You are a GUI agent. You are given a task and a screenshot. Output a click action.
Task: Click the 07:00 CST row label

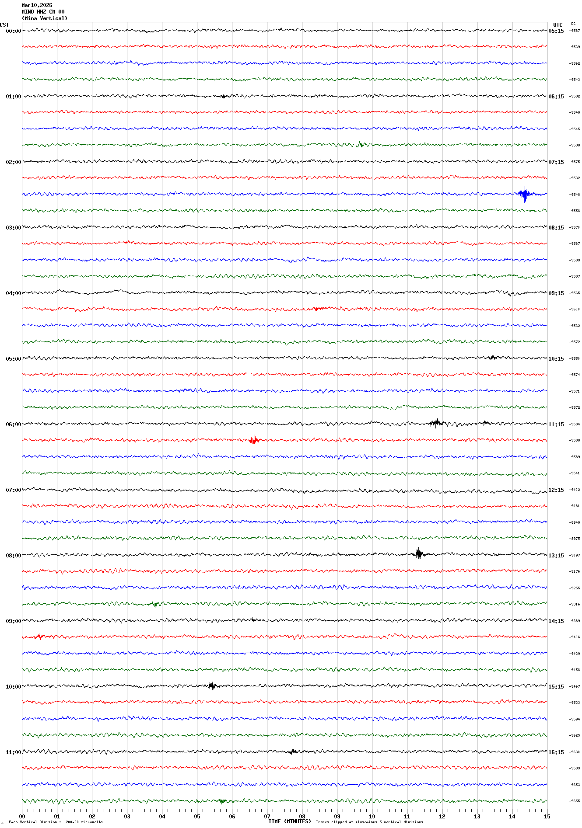pyautogui.click(x=13, y=490)
